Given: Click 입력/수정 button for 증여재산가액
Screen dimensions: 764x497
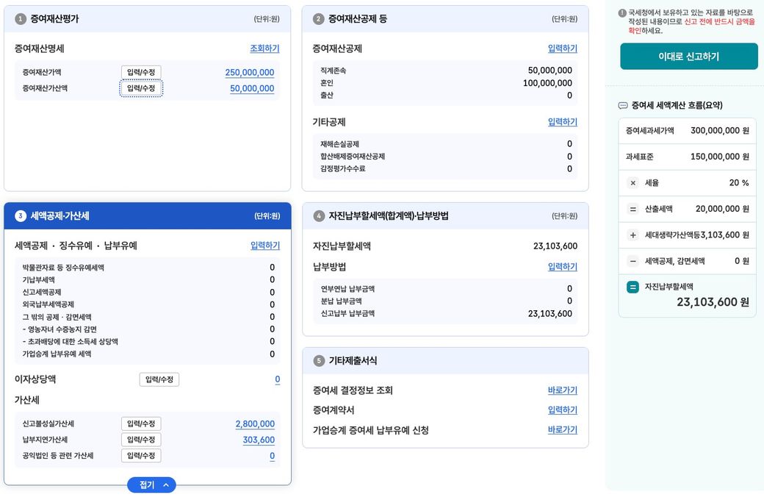Looking at the screenshot, I should [141, 72].
